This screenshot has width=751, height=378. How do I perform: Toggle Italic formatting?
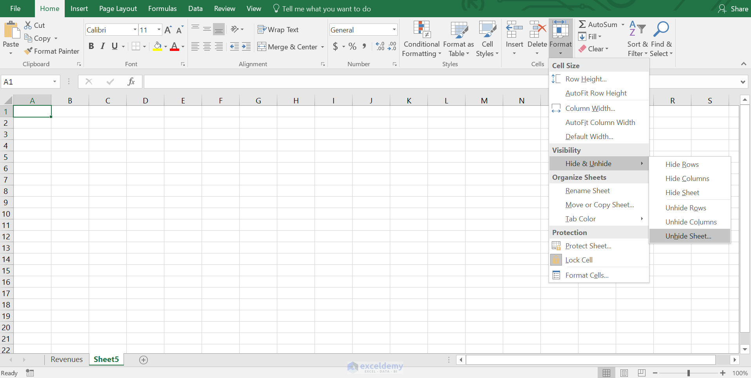pos(103,46)
